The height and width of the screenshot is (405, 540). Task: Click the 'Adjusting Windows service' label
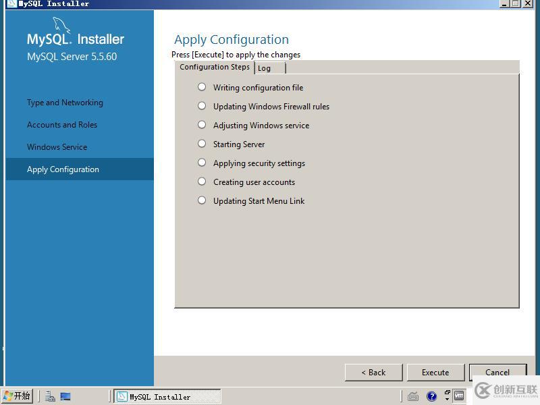click(261, 126)
